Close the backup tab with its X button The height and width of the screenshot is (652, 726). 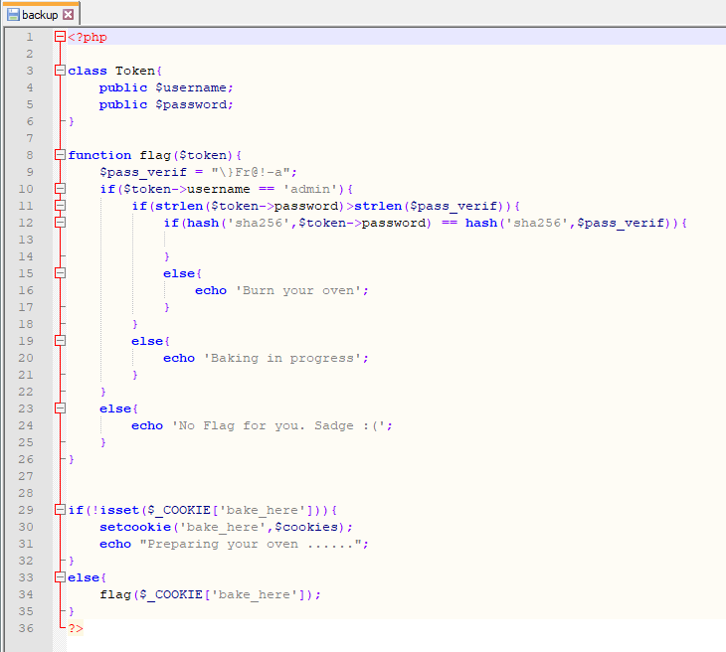coord(69,15)
